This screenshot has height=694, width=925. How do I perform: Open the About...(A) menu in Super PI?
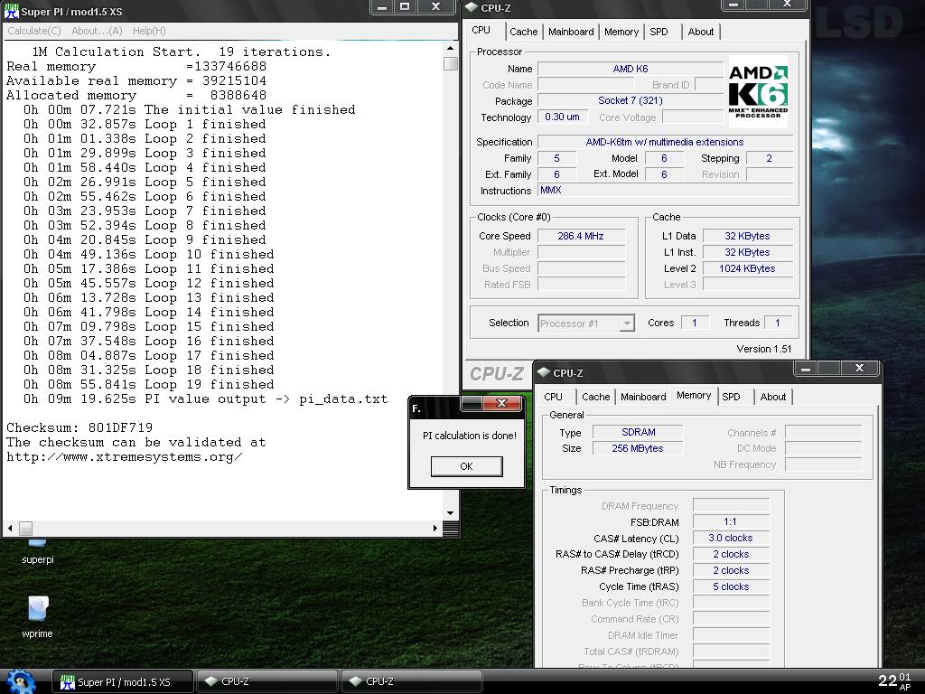97,31
